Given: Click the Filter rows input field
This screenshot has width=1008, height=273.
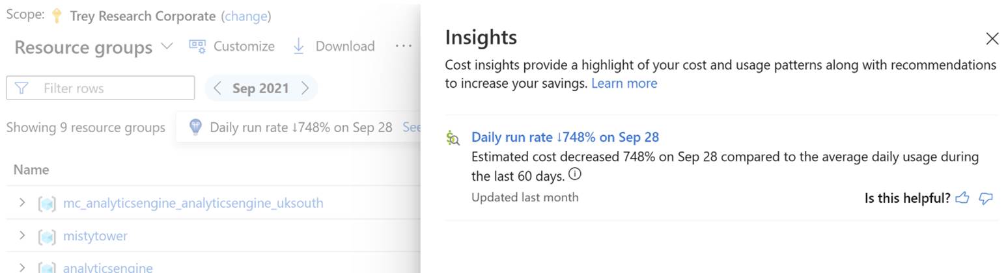Looking at the screenshot, I should [100, 88].
